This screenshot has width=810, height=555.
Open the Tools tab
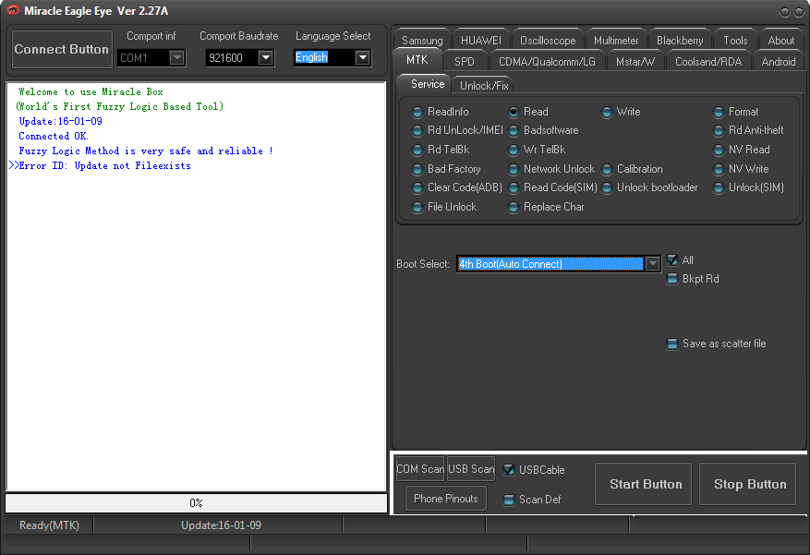(x=735, y=41)
